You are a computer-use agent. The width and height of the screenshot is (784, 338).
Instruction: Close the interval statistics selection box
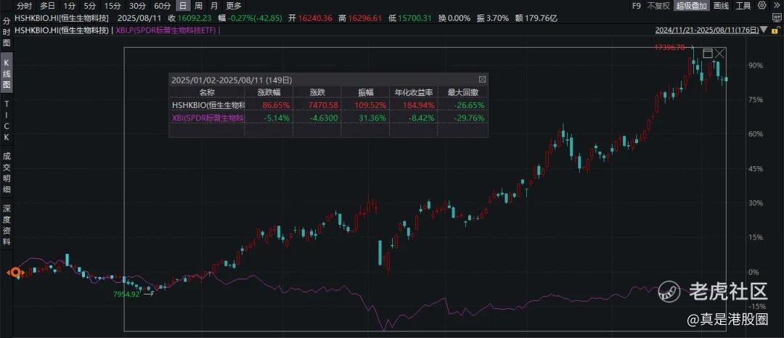click(719, 54)
